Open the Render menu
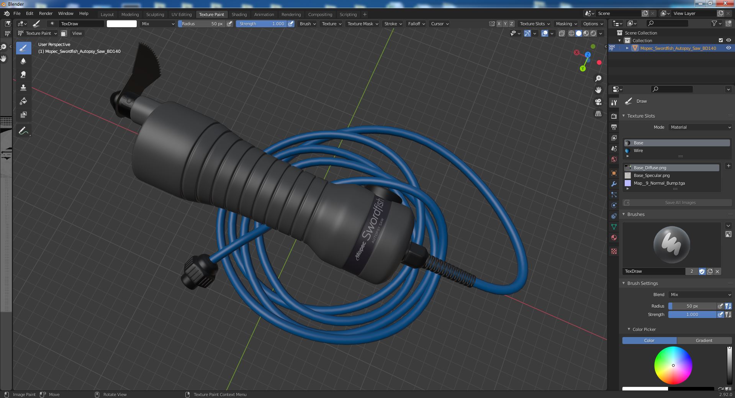The width and height of the screenshot is (735, 398). (x=46, y=13)
